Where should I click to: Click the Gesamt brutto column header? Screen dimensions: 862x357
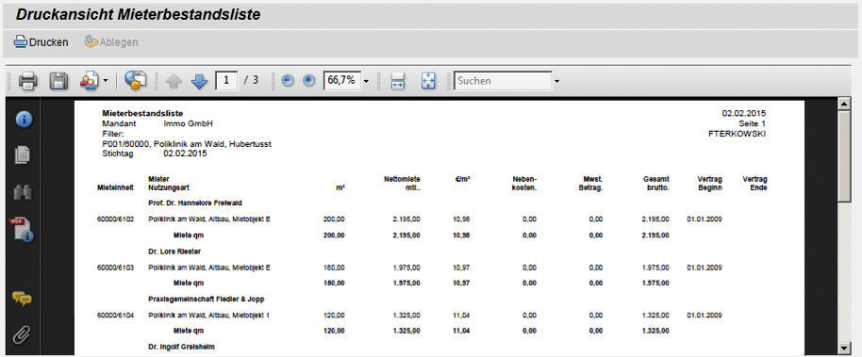coord(655,184)
